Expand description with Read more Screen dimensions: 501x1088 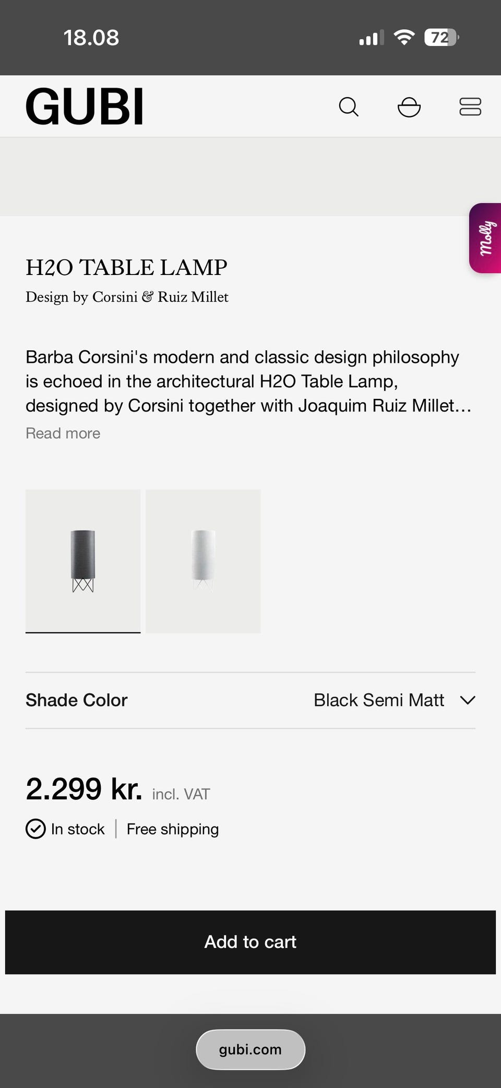point(63,433)
